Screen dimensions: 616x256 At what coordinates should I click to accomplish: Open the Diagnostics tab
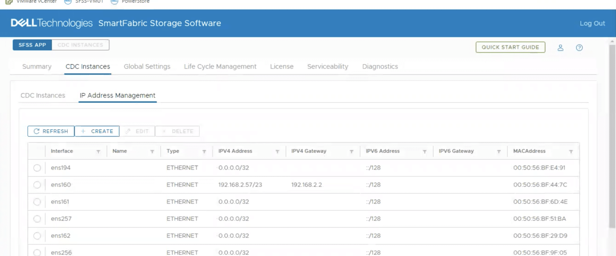coord(380,67)
